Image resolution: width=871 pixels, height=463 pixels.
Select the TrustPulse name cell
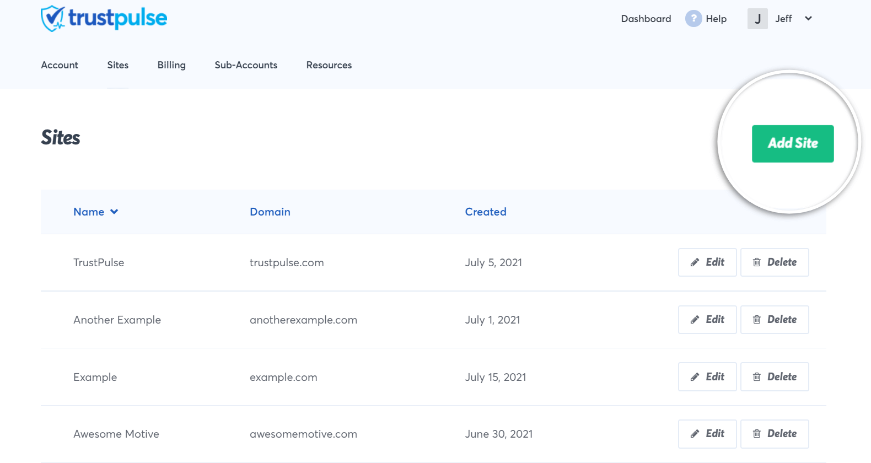(x=99, y=262)
